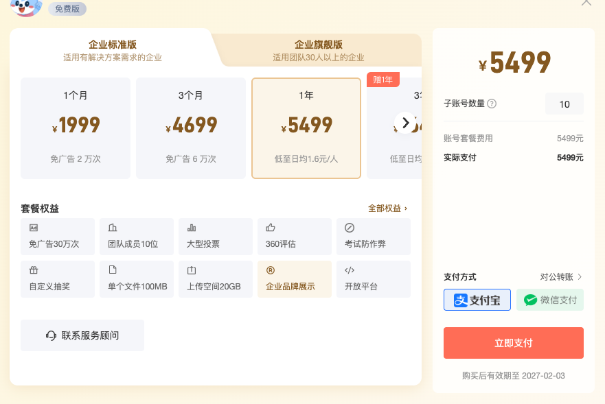This screenshot has width=605, height=404.
Task: Select Alipay as payment method
Action: 477,300
